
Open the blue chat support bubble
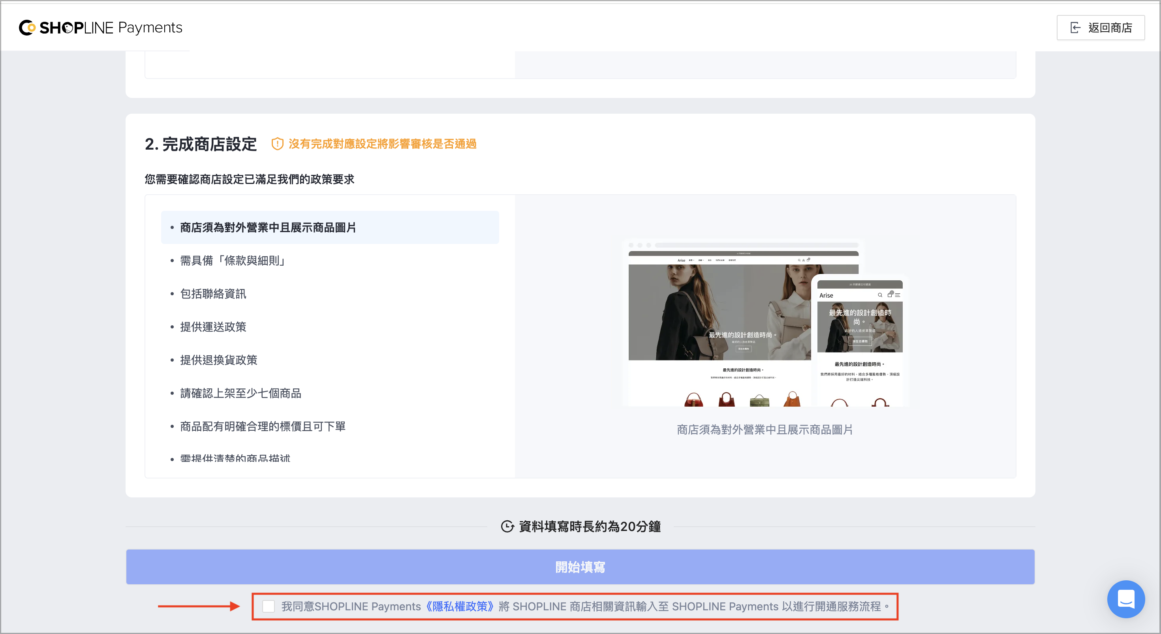point(1125,599)
